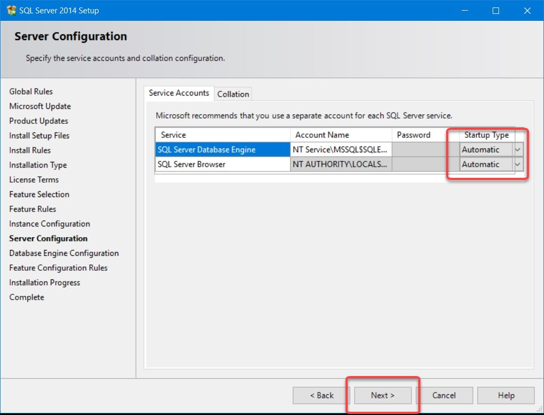Image resolution: width=544 pixels, height=415 pixels.
Task: Click the SQL Server setup title bar icon
Action: pyautogui.click(x=11, y=10)
